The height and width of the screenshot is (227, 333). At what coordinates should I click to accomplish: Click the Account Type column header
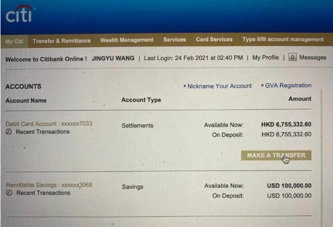pos(141,100)
